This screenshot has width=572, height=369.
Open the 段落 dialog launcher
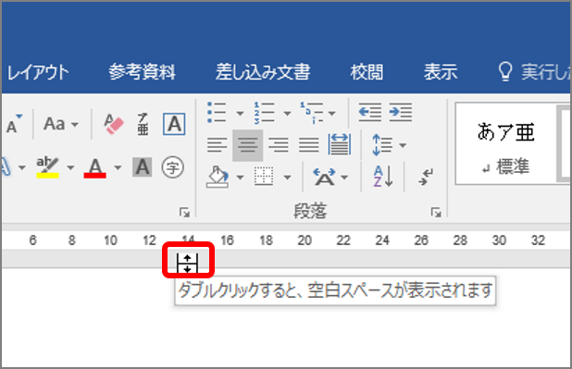436,212
